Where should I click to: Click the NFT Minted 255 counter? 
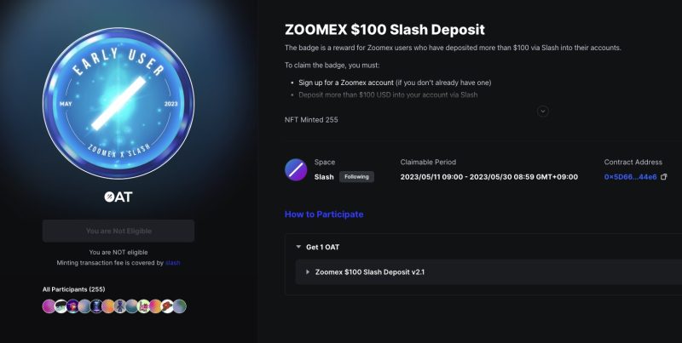pyautogui.click(x=311, y=120)
